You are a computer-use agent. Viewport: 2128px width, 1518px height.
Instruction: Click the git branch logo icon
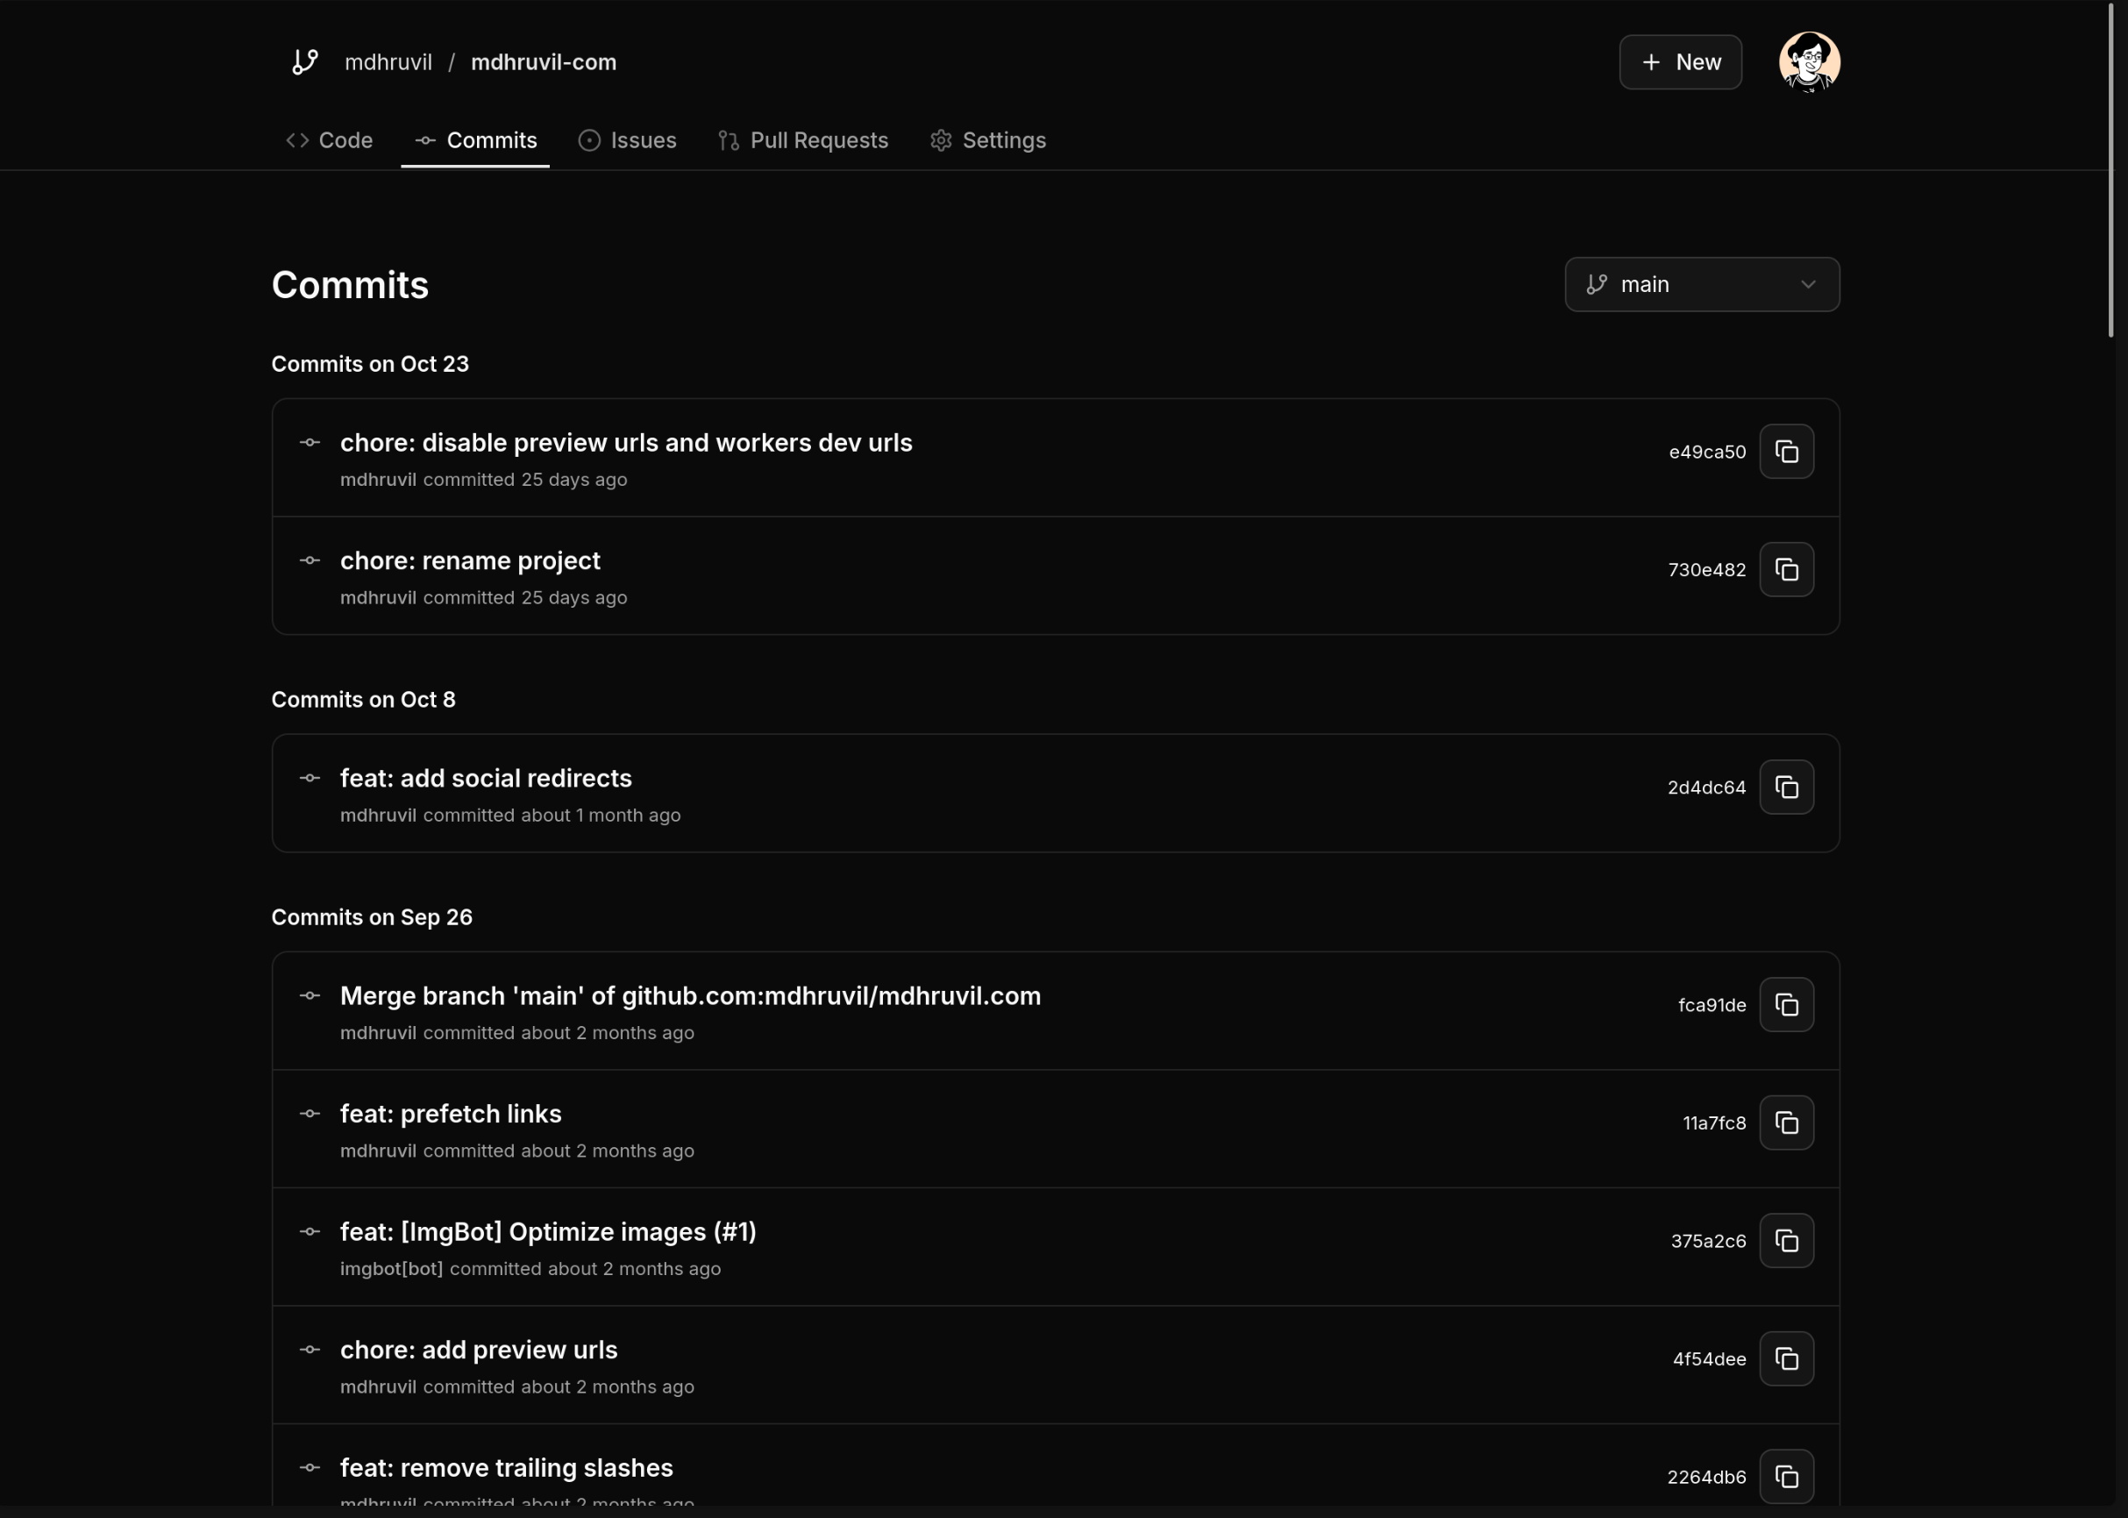pos(304,61)
